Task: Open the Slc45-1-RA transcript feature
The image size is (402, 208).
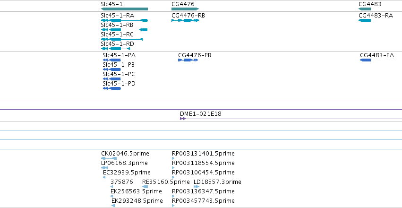Action: click(124, 20)
